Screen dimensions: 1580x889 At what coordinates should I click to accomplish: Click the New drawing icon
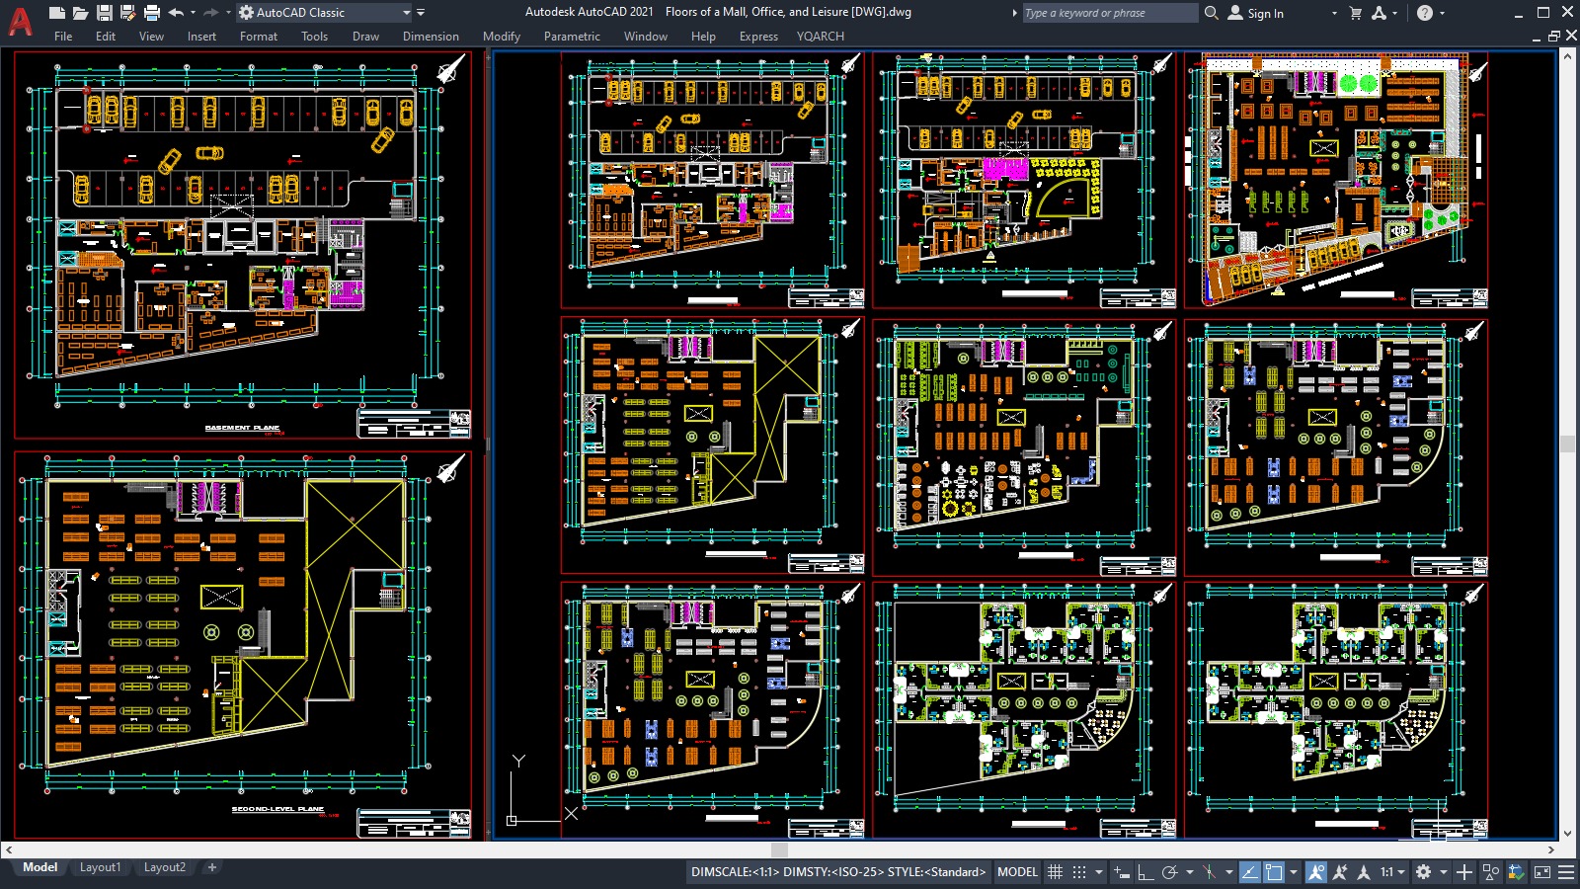click(x=57, y=13)
